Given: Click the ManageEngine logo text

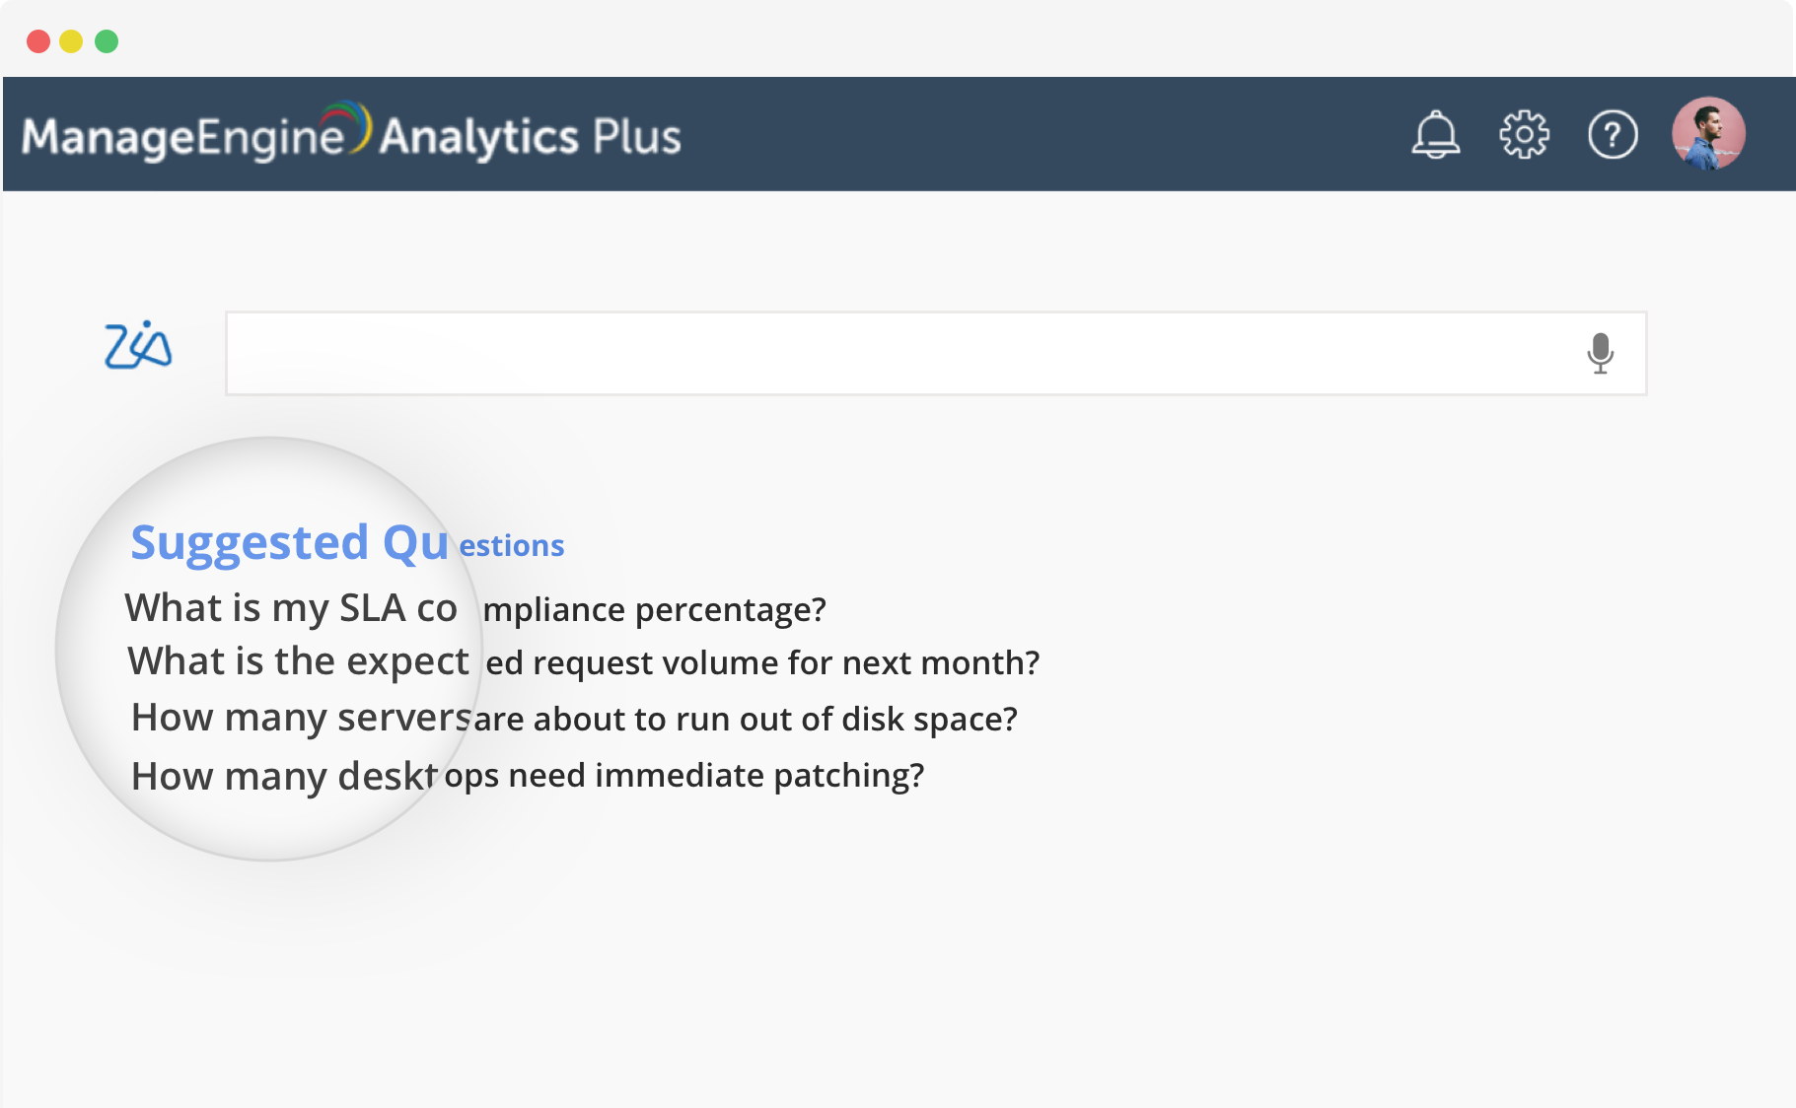Looking at the screenshot, I should click(182, 138).
